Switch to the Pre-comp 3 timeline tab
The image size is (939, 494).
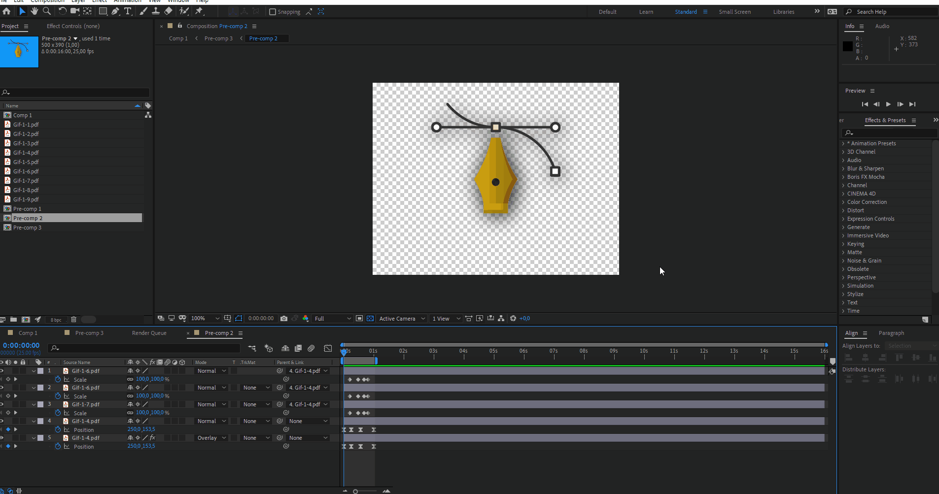(89, 333)
